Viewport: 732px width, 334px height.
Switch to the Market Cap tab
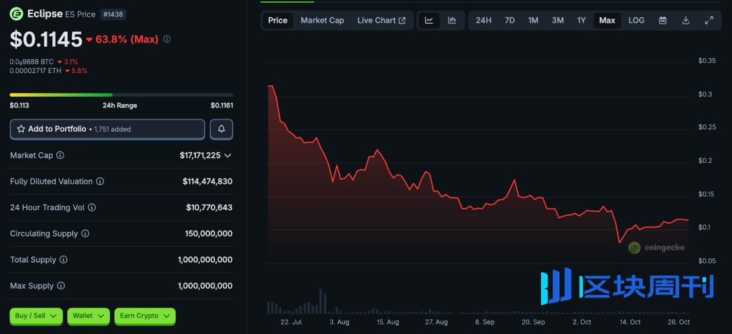(x=322, y=20)
